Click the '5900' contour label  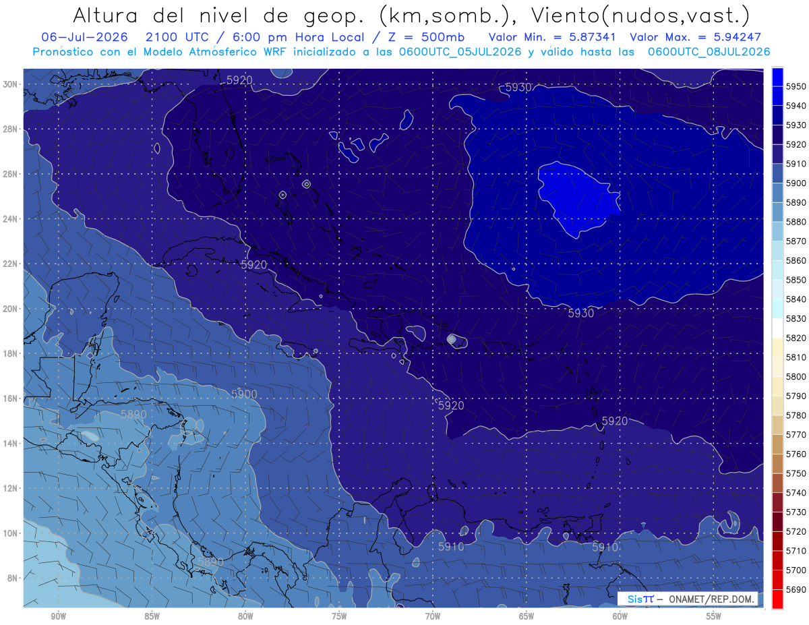(244, 394)
